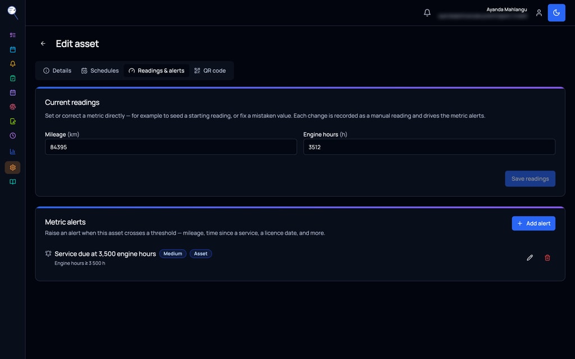Open the book icon in sidebar
This screenshot has height=359, width=575.
coord(12,182)
